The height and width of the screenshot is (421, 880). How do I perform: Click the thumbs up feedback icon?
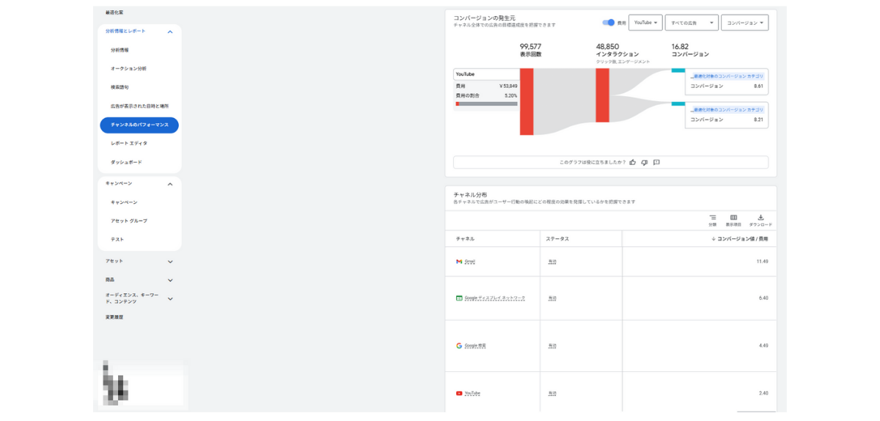[633, 162]
